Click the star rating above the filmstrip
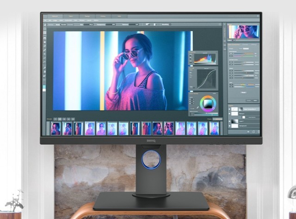296x219 pixels. coord(217,119)
